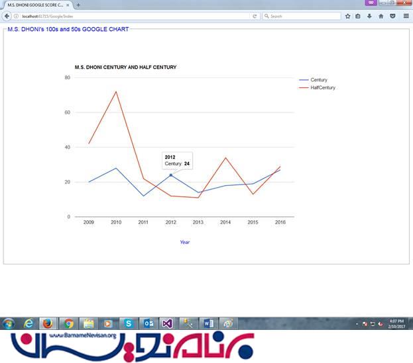Open Paint from the taskbar
Viewport: 413px width, 363px height.
[x=228, y=323]
